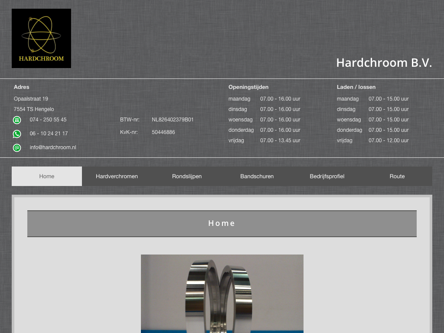Click the Opaalstraat 19 address line

point(31,99)
